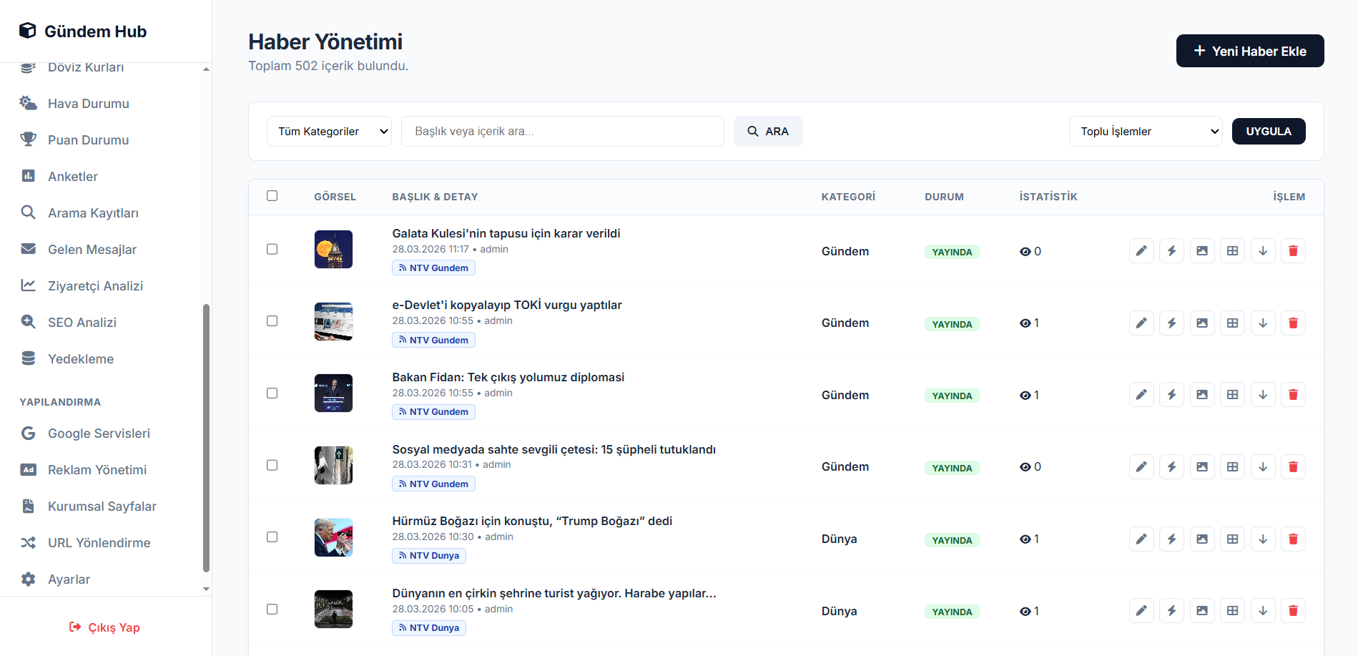Delete the Galata Kulesi news item
Image resolution: width=1358 pixels, height=656 pixels.
pyautogui.click(x=1293, y=251)
